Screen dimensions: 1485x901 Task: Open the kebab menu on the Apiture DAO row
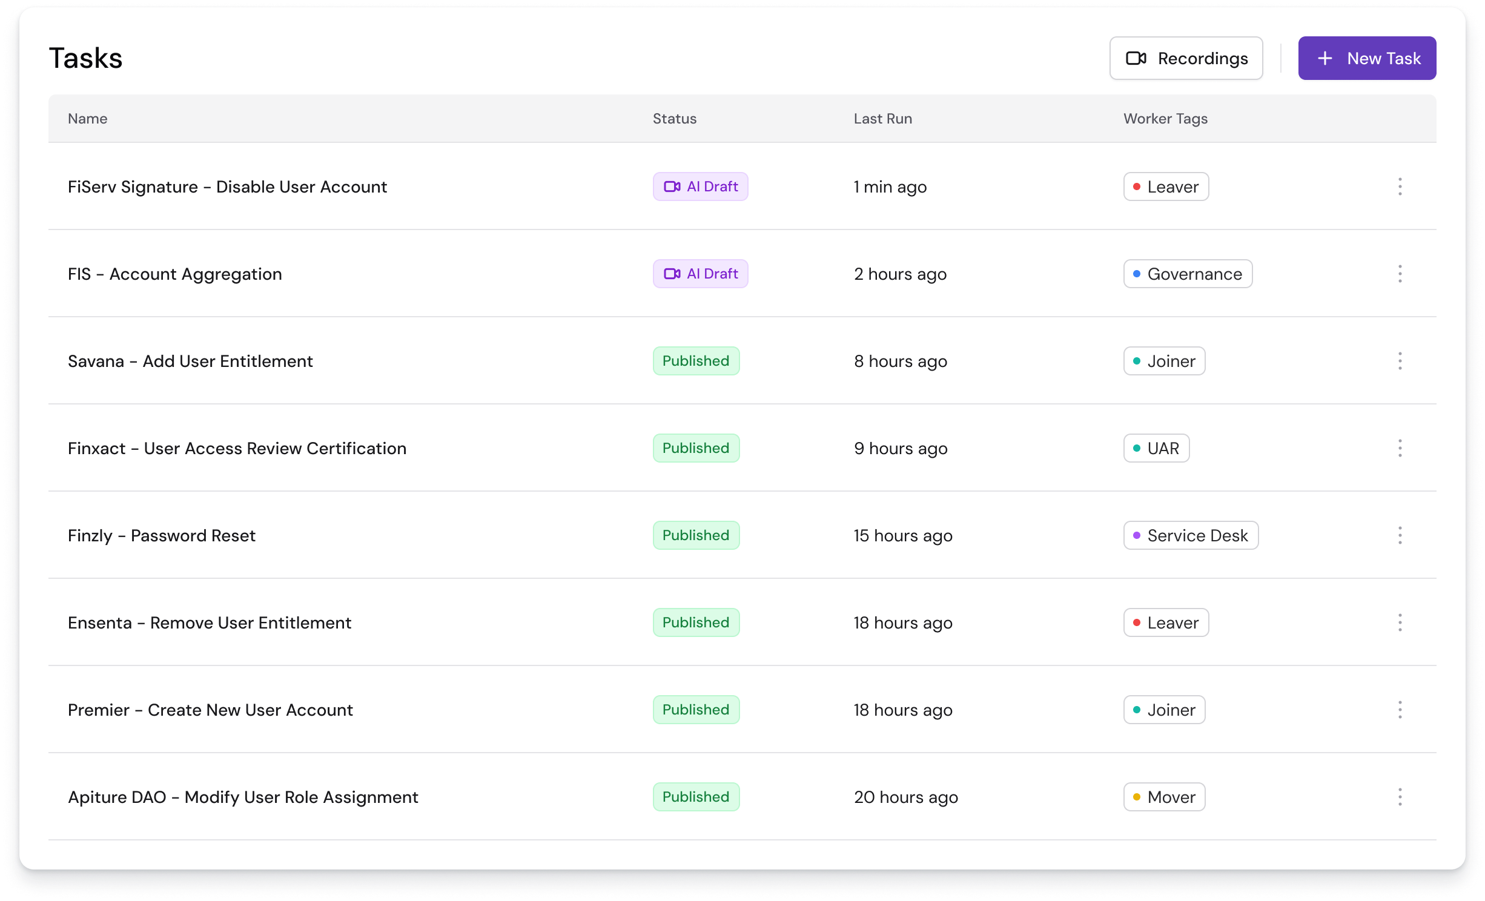point(1400,797)
